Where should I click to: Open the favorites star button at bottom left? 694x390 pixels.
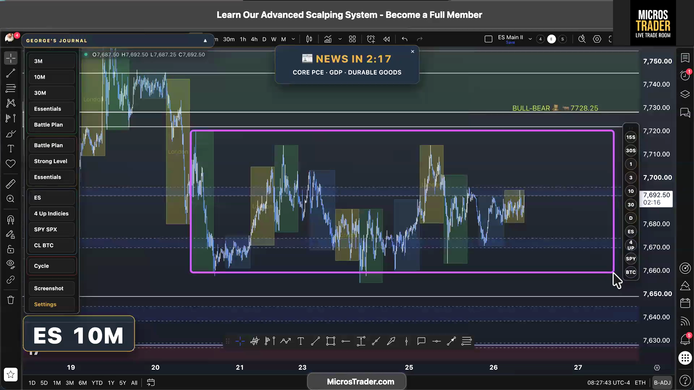tap(11, 374)
